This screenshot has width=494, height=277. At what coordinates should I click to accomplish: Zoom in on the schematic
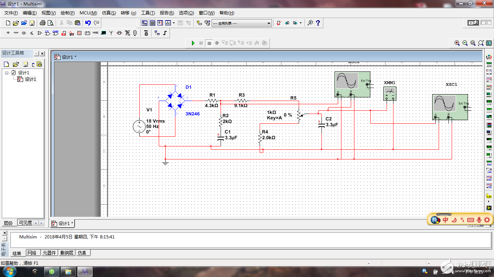457,43
